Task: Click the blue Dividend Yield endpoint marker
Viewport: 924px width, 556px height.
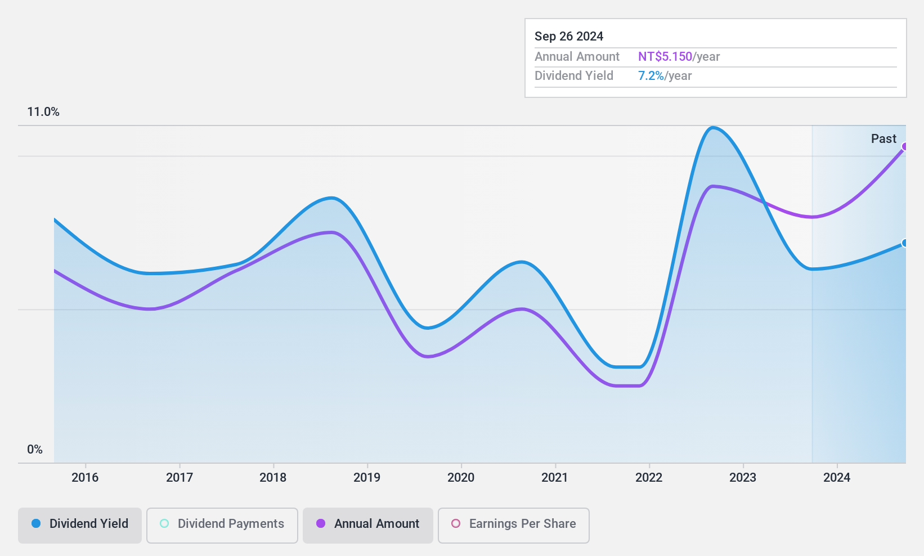Action: [x=905, y=243]
